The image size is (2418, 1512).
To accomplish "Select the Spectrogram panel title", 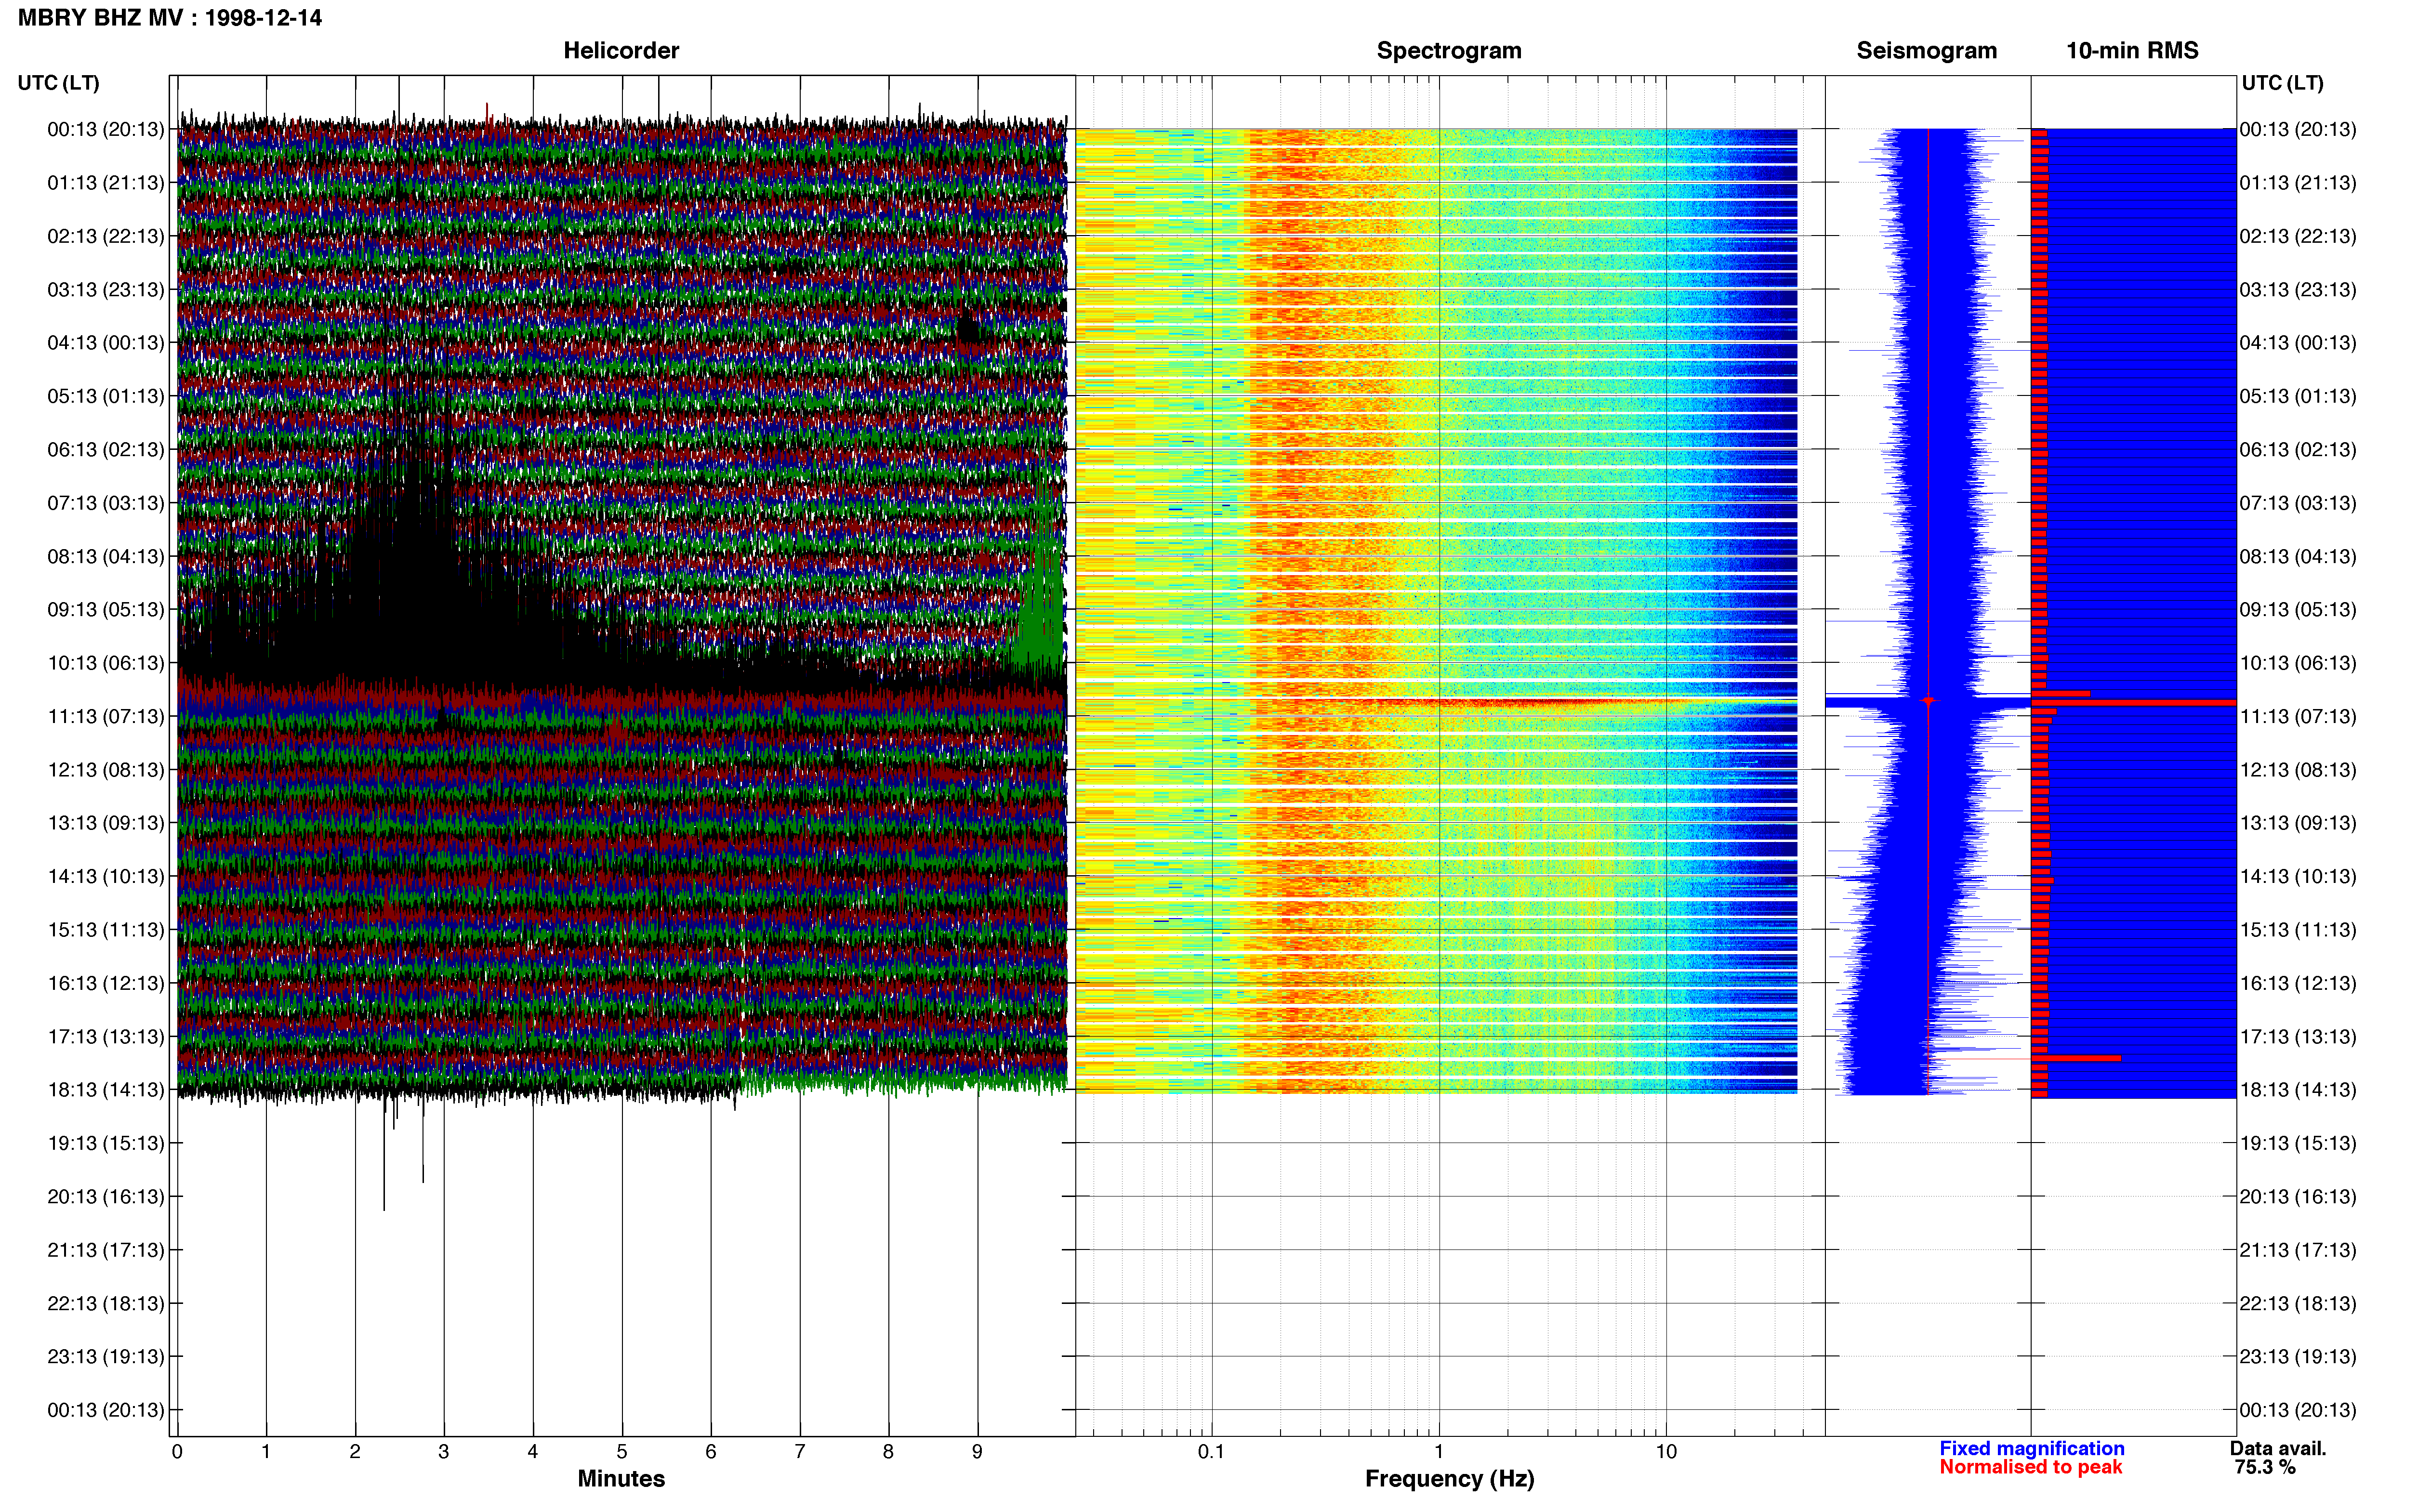I will [1449, 51].
